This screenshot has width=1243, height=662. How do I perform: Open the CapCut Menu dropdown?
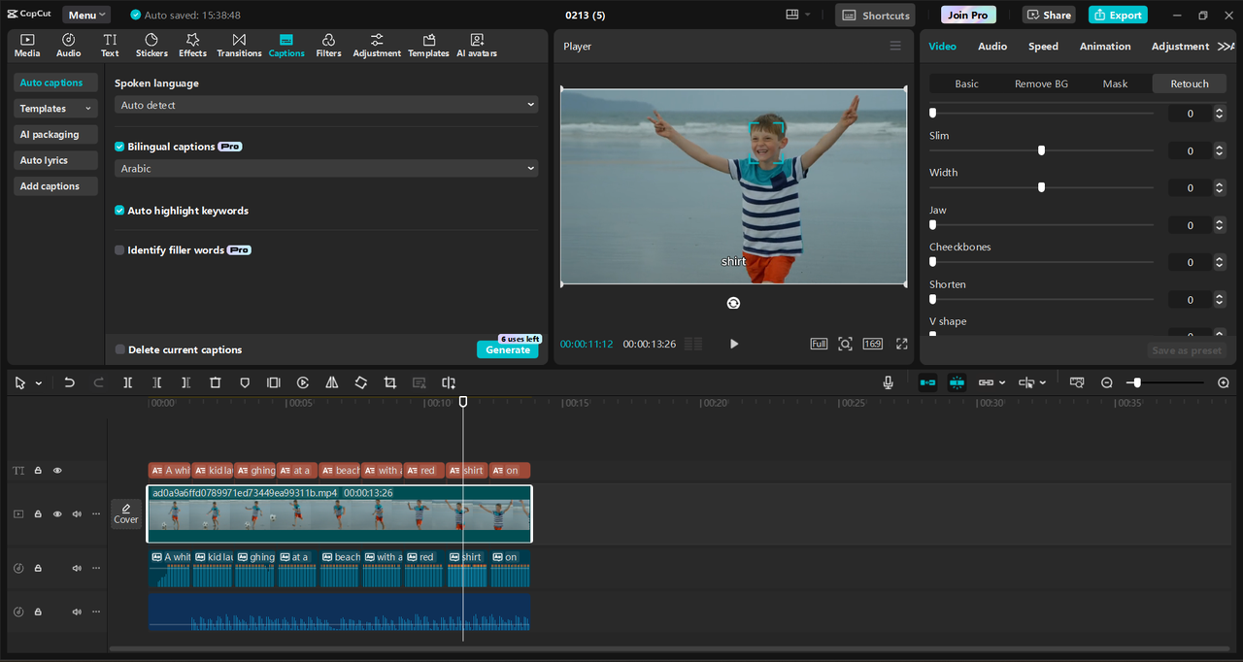click(86, 15)
